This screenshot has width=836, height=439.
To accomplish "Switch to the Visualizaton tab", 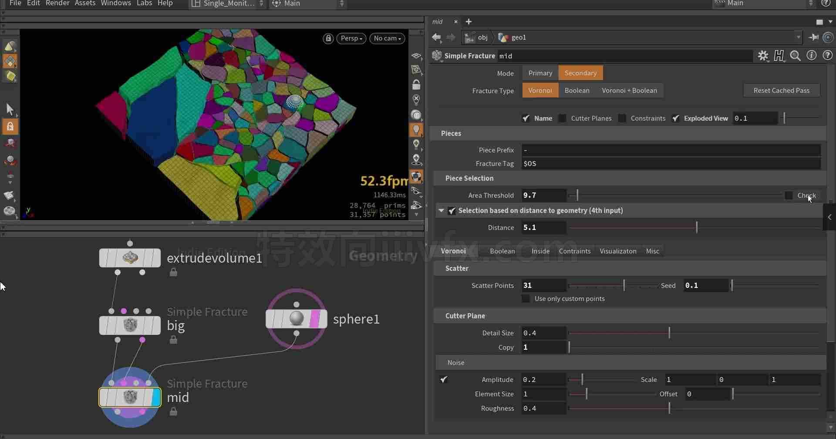I will point(618,251).
